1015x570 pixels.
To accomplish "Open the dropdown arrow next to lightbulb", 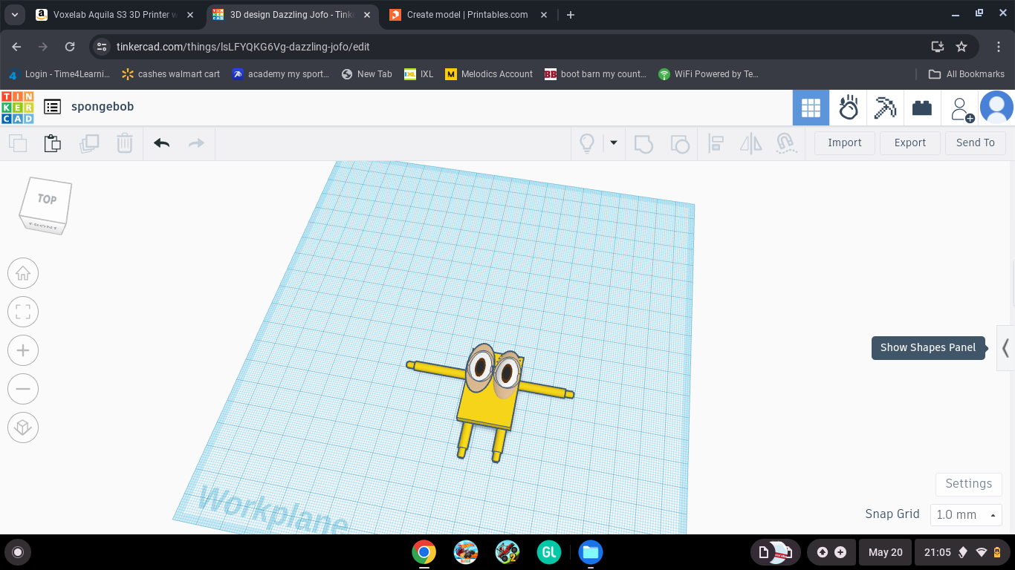I will (x=614, y=142).
